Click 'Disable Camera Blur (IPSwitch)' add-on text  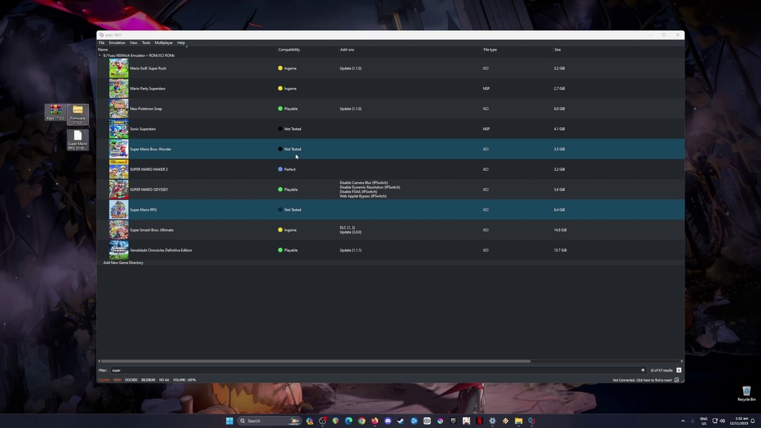coord(363,182)
